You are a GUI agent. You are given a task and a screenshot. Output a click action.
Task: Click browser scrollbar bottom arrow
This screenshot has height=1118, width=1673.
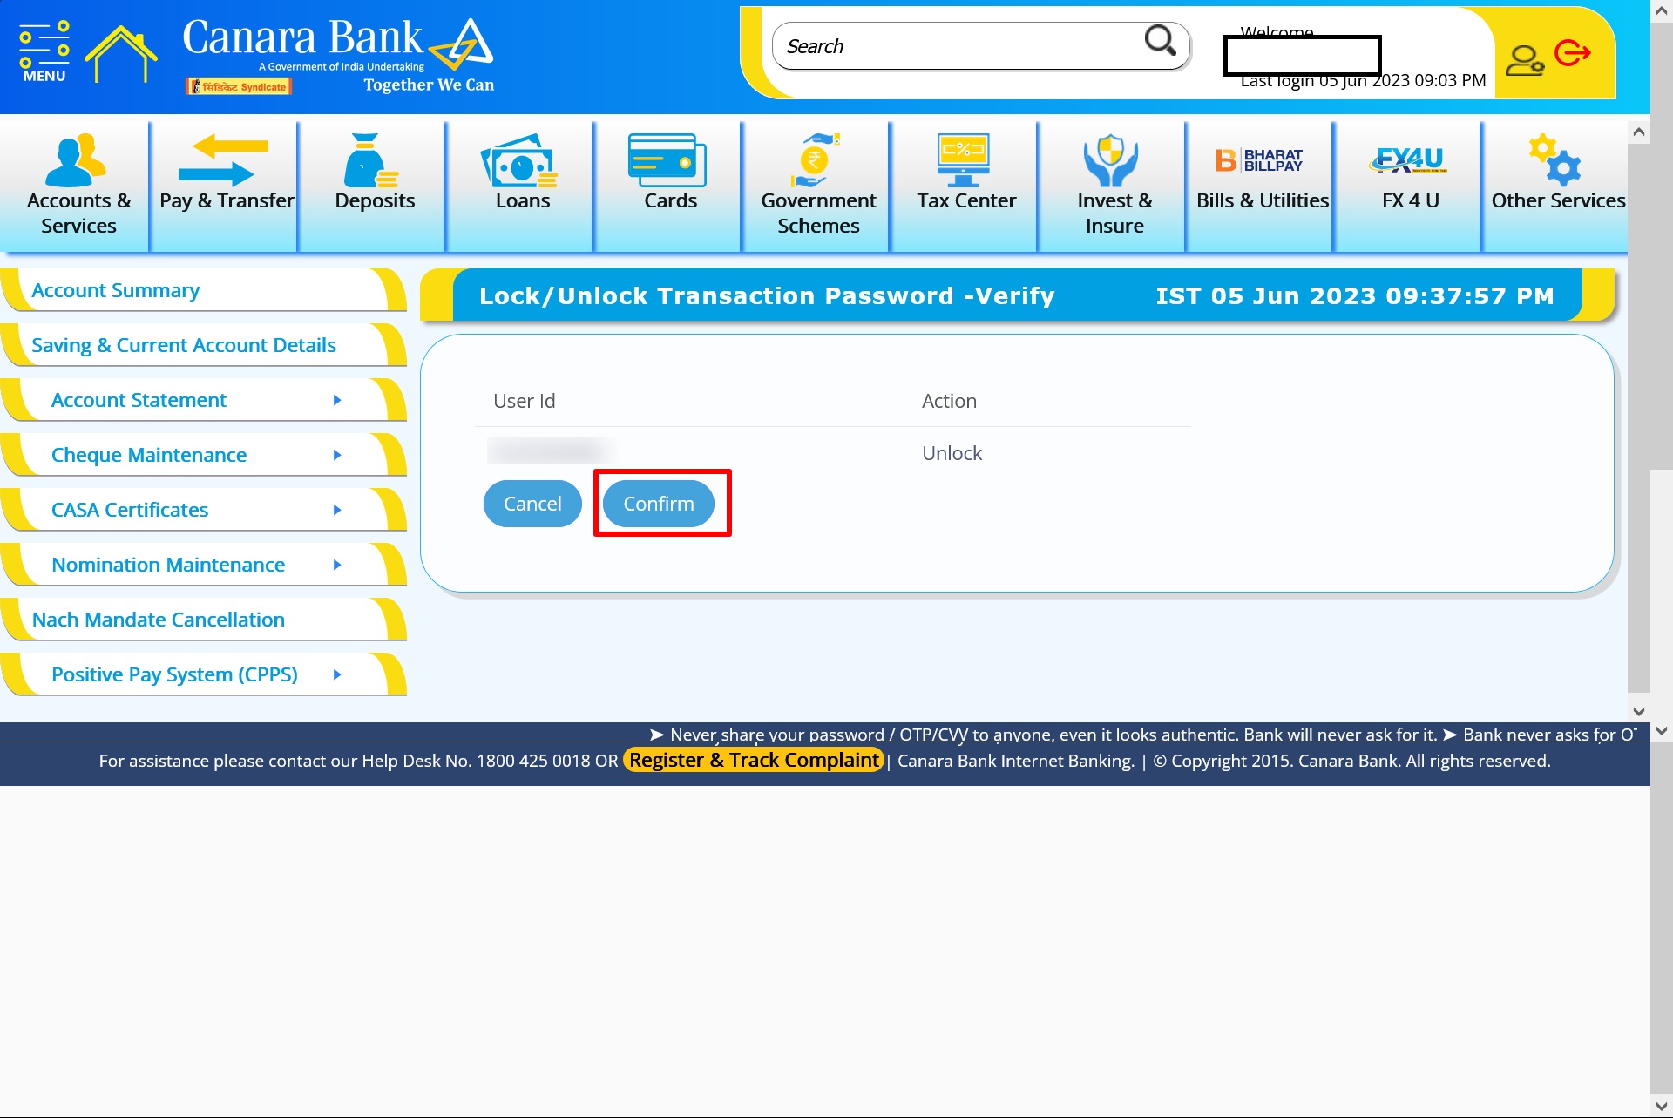(1661, 1106)
